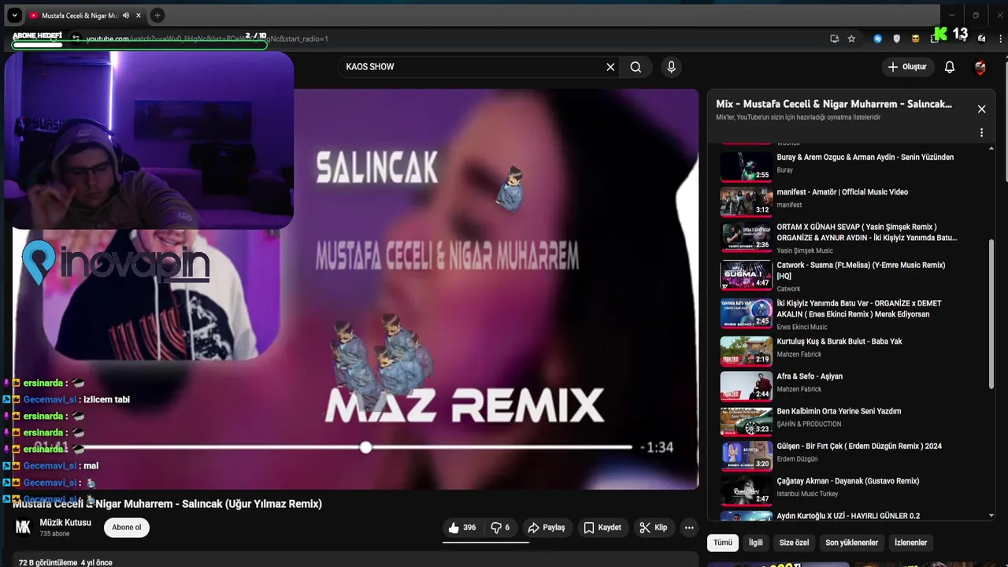Select the Tümü filter chip

pos(723,543)
